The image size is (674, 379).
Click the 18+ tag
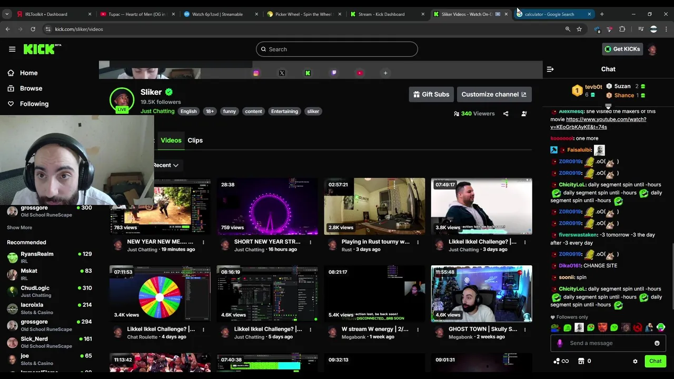pyautogui.click(x=210, y=112)
